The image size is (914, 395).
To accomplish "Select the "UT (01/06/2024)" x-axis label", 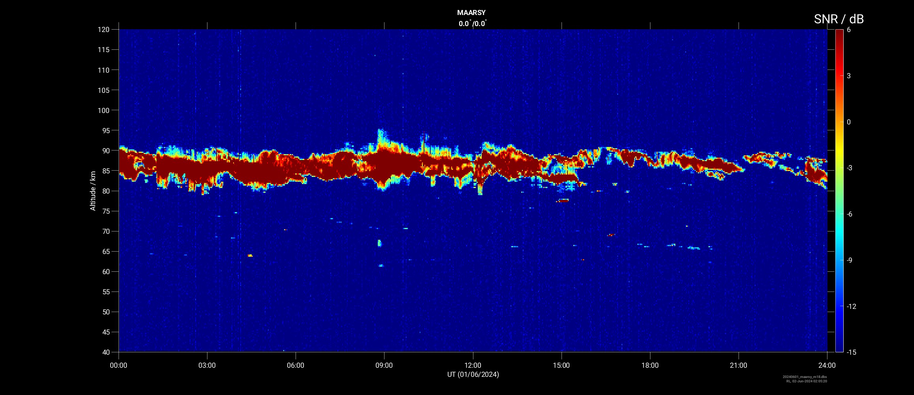I will (473, 374).
